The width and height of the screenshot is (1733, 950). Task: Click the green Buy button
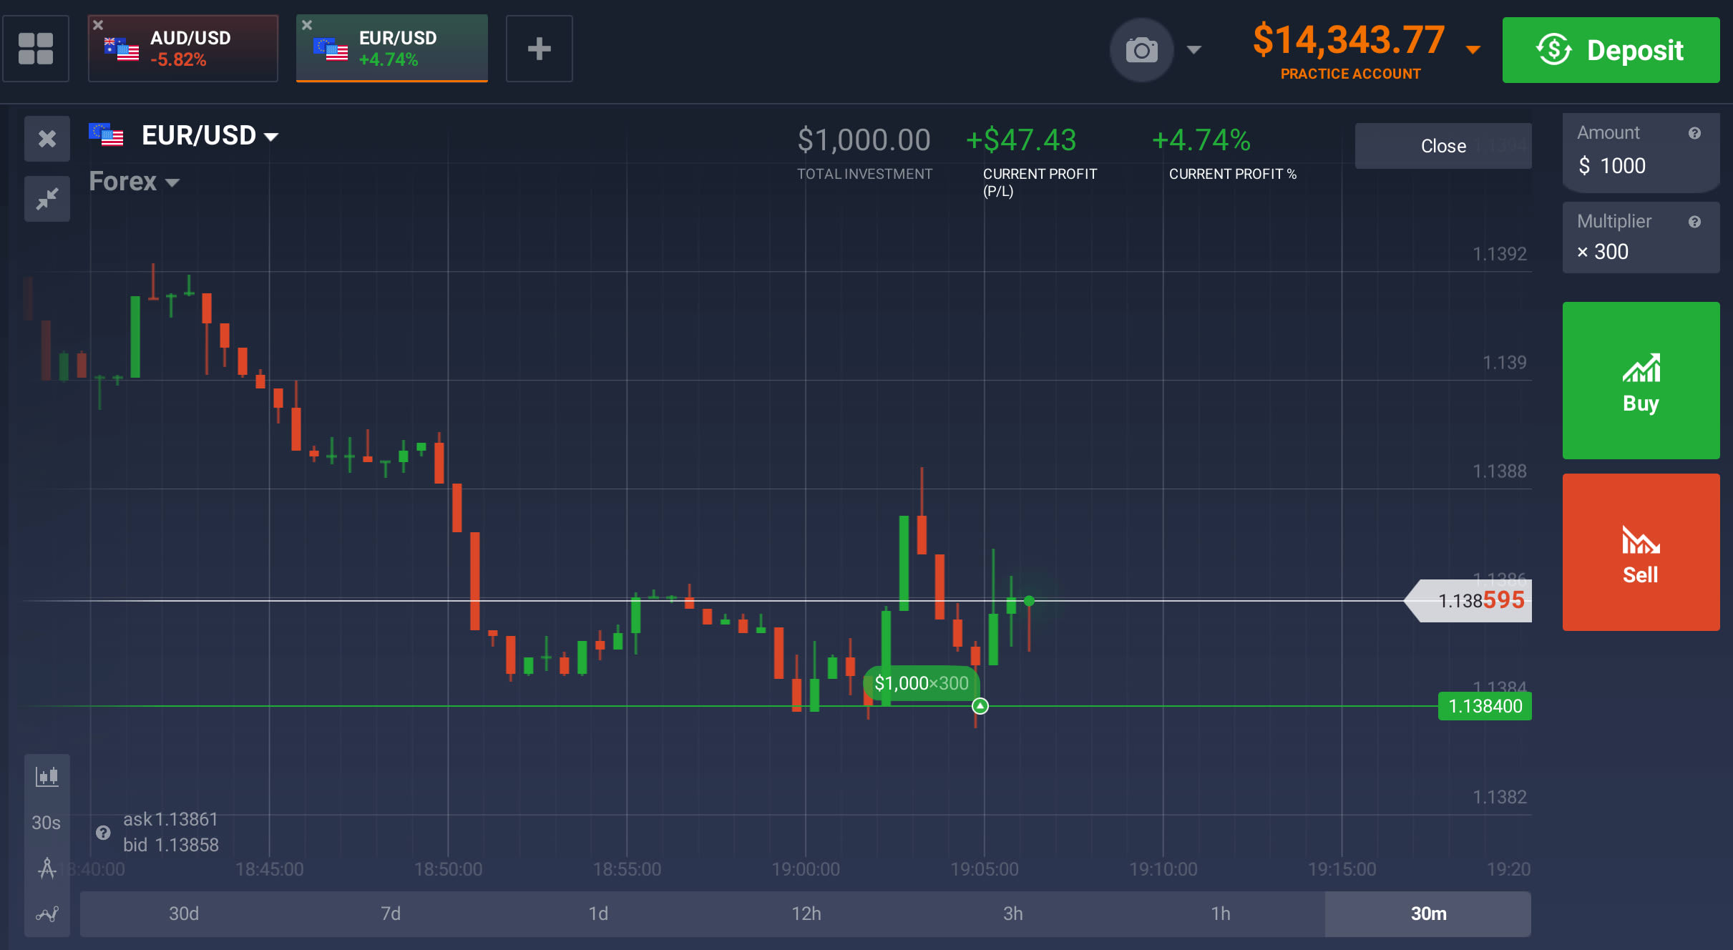[x=1640, y=381]
